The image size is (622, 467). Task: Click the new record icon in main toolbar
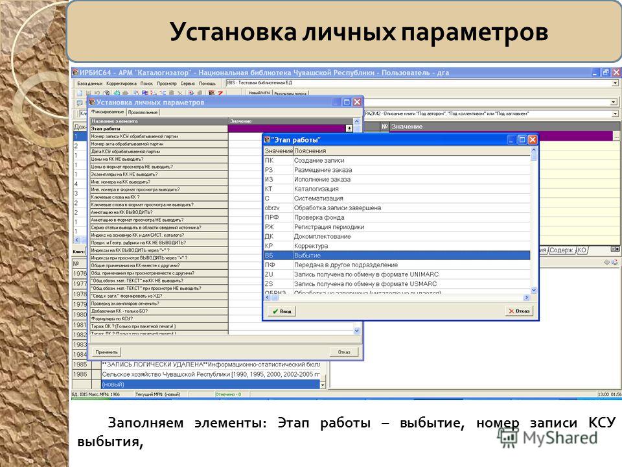[x=79, y=93]
